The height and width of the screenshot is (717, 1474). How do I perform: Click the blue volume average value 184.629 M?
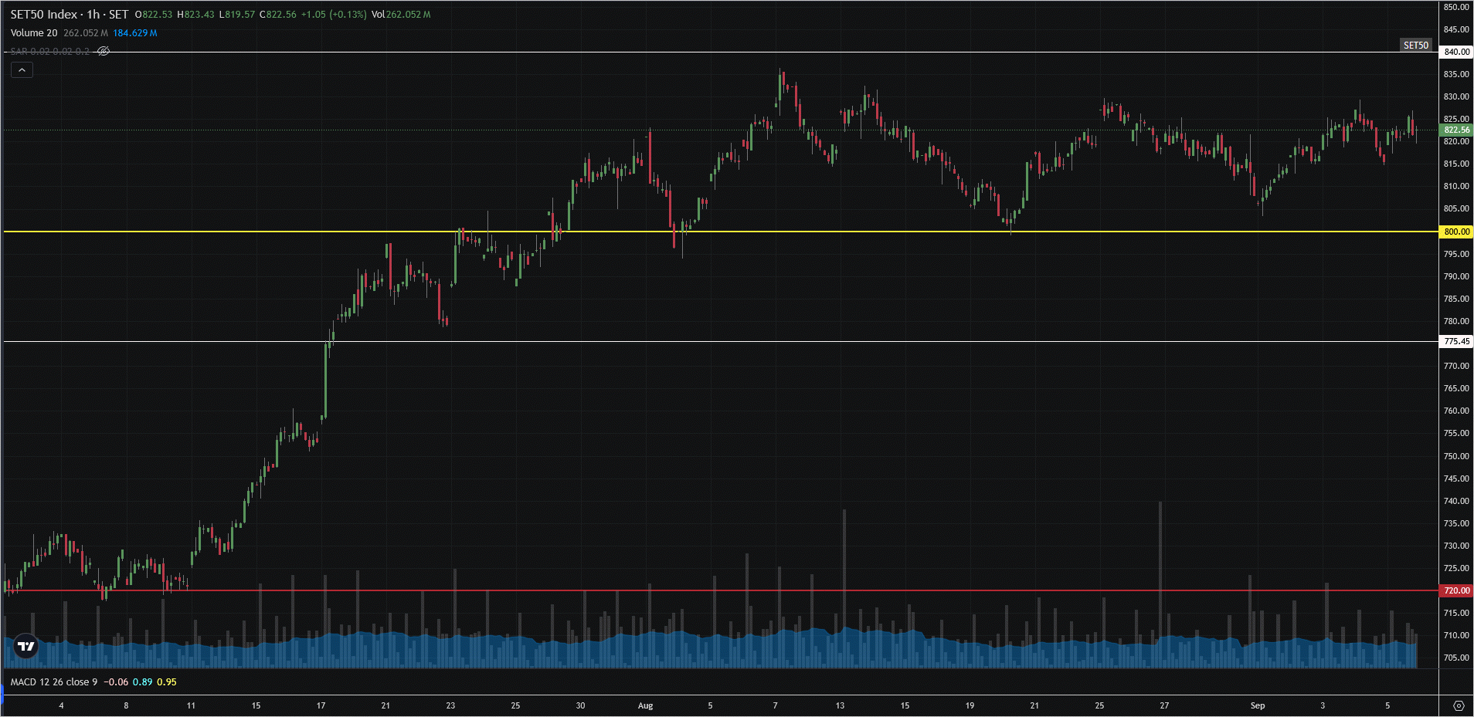coord(135,33)
